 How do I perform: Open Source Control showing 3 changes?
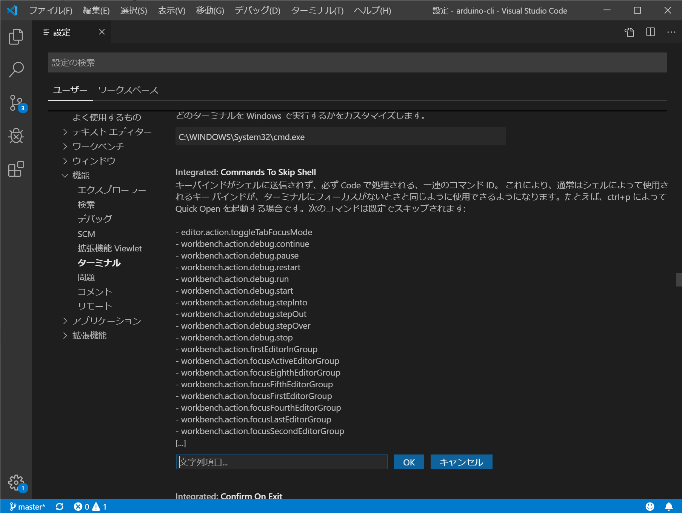pos(16,103)
